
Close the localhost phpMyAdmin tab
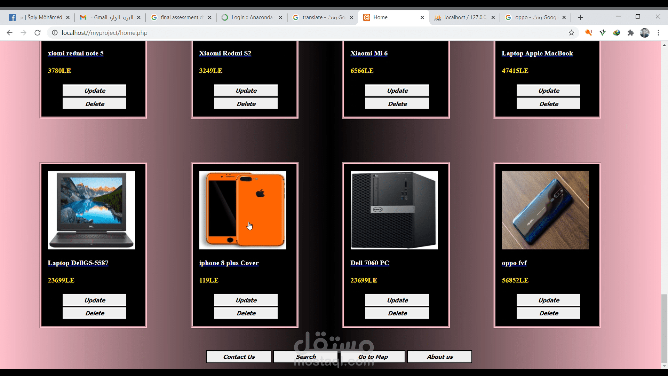point(493,17)
